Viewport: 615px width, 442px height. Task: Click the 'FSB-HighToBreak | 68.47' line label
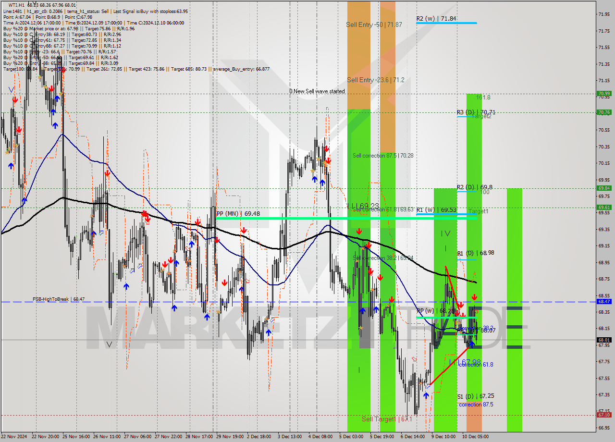click(59, 299)
